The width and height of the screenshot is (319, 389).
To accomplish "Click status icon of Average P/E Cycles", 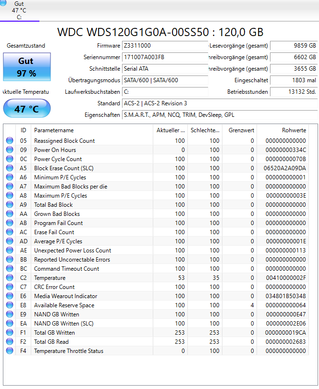I will (x=10, y=241).
